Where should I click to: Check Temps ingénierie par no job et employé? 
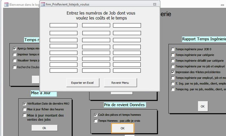[173, 67]
